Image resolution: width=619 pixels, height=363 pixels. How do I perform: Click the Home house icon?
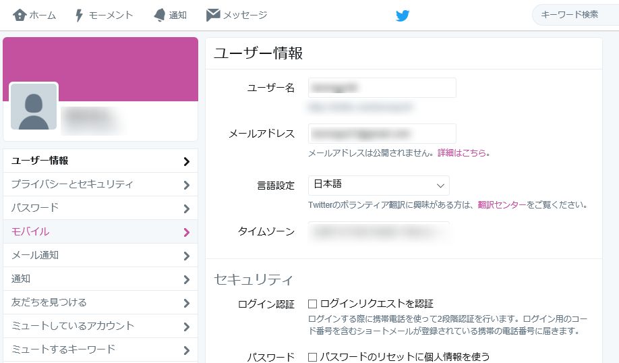tap(20, 15)
